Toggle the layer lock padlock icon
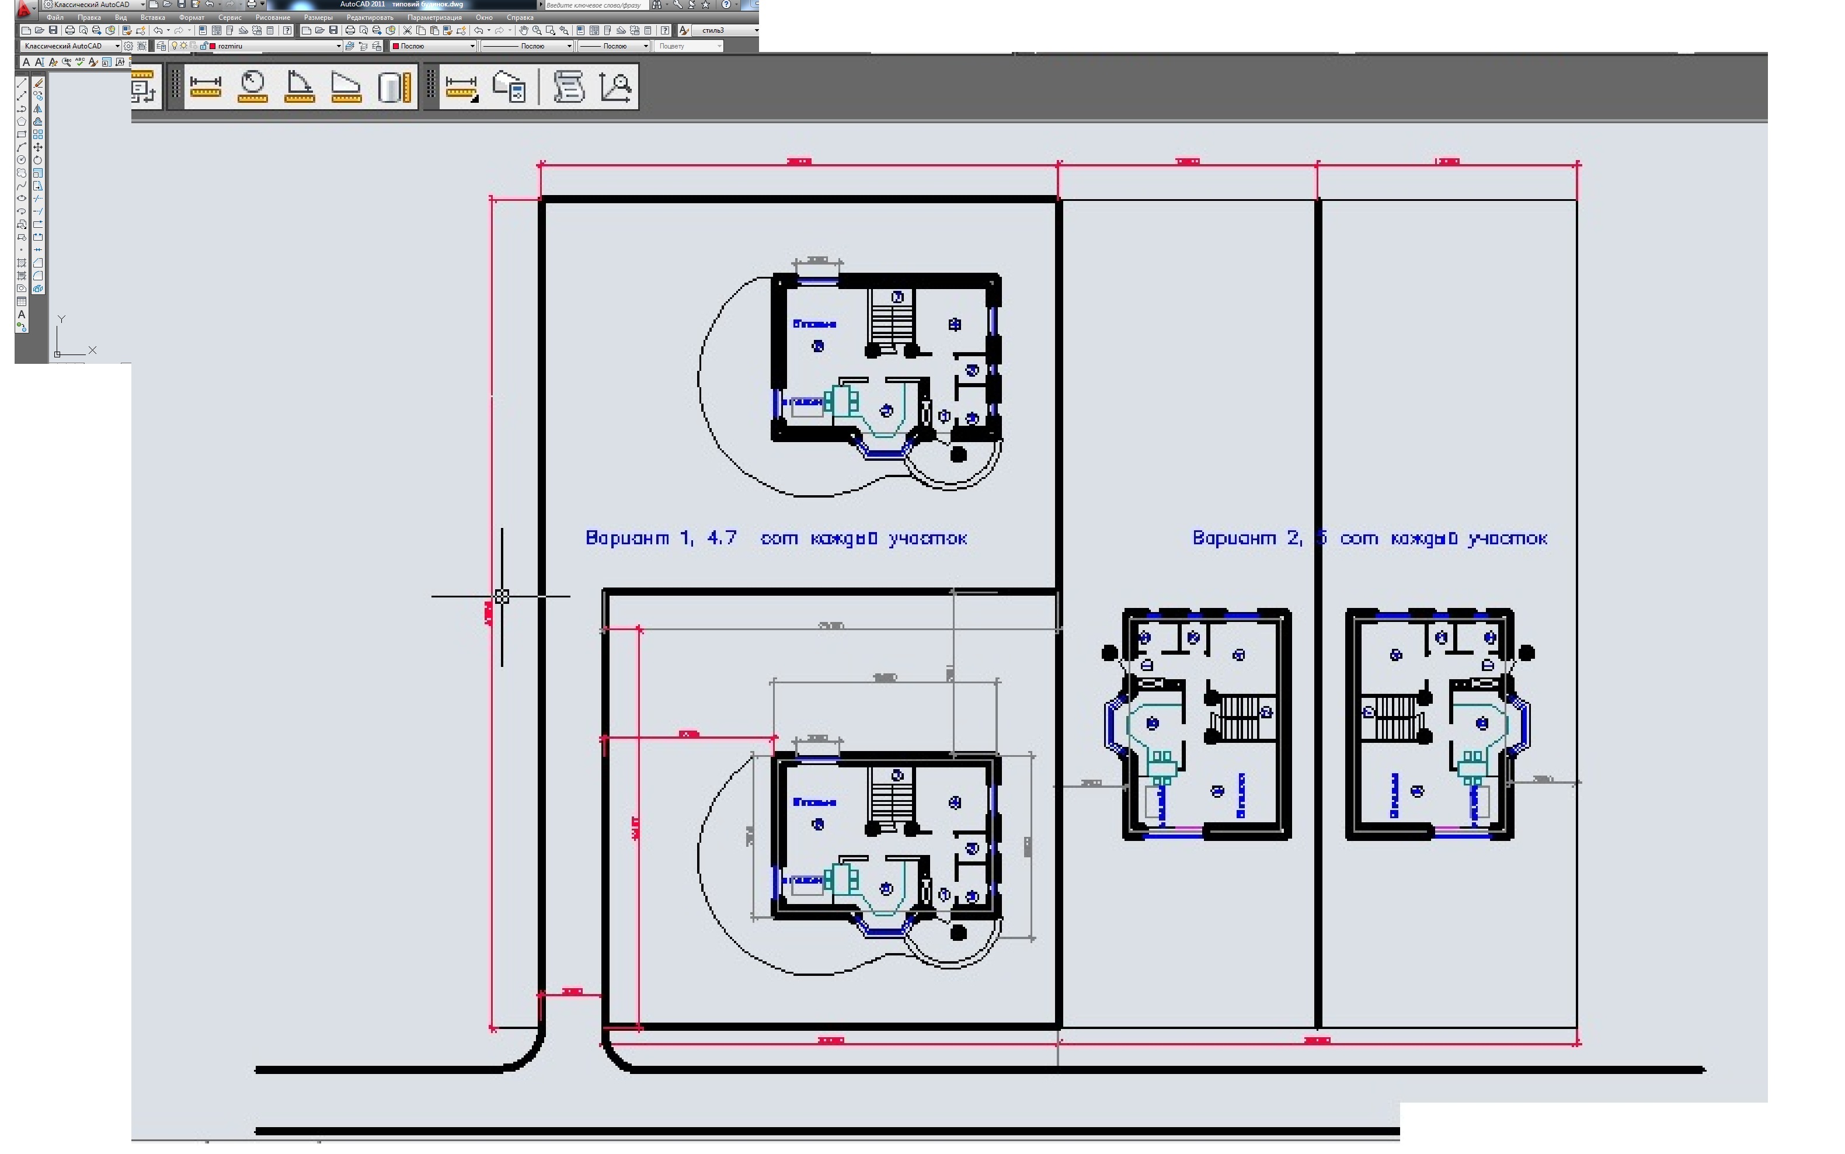This screenshot has height=1154, width=1845. (204, 46)
